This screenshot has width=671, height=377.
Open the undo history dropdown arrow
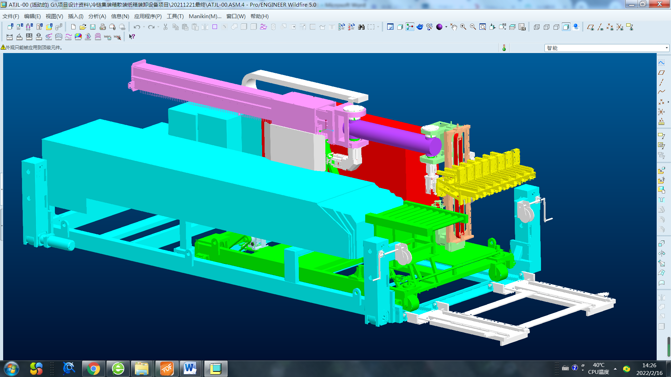point(144,27)
